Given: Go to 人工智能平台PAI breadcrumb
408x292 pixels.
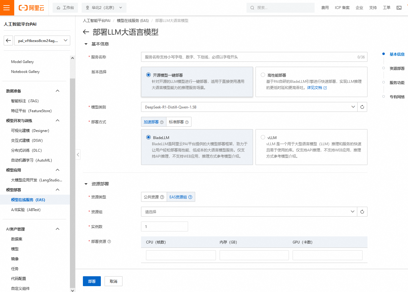Looking at the screenshot, I should pos(97,21).
